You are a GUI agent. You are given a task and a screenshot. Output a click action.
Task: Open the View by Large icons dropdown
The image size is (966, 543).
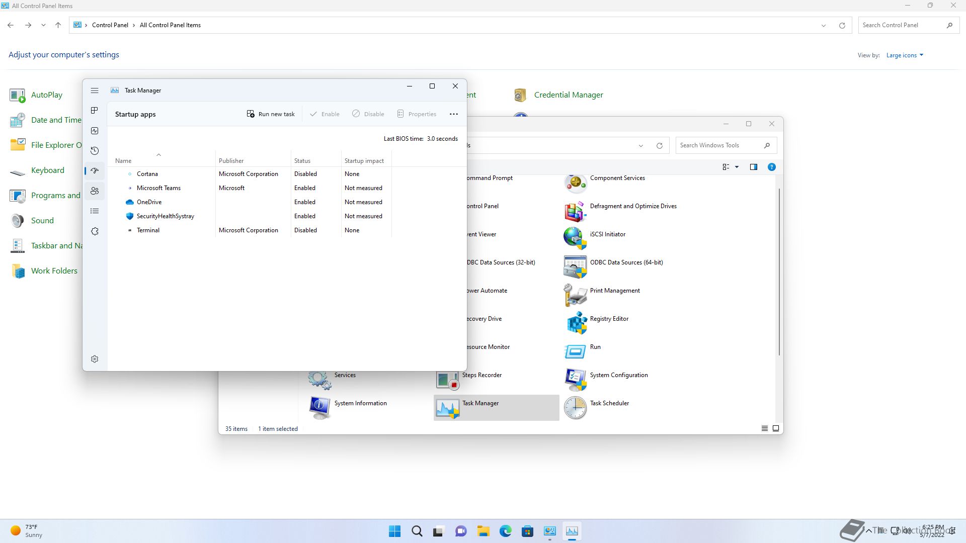(905, 55)
